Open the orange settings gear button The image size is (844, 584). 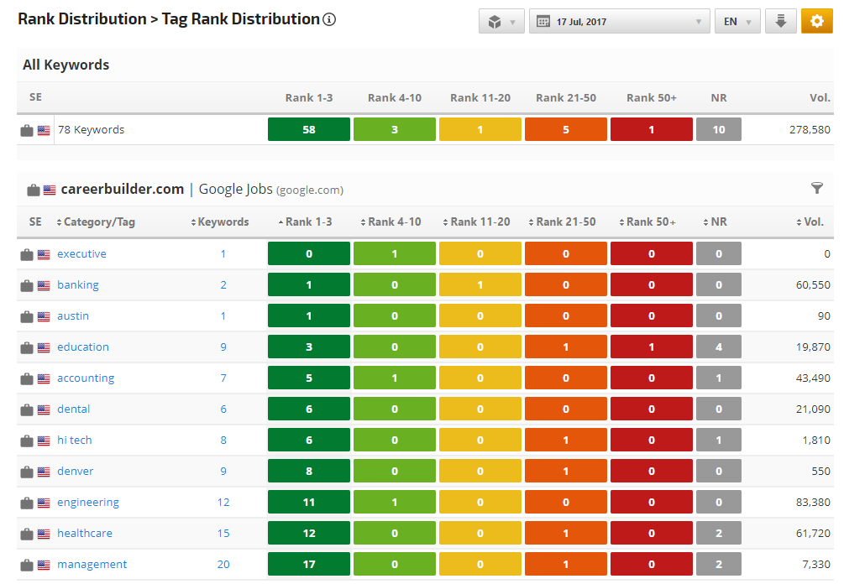pos(816,22)
